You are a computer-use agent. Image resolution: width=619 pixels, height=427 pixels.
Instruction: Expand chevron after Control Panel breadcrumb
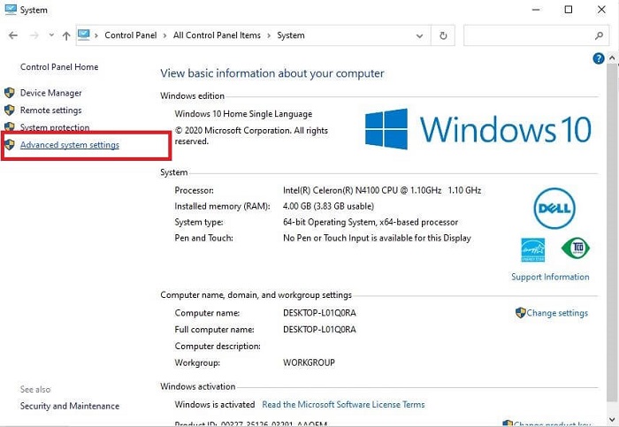point(165,35)
